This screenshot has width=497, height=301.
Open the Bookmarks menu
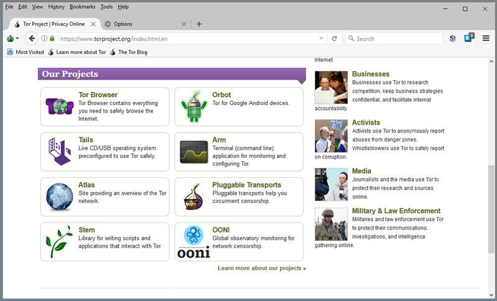tap(83, 7)
